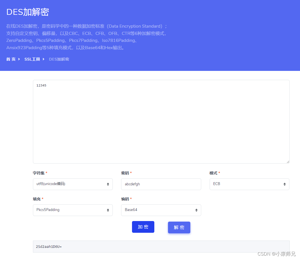Click the chevron icon after 首页
The height and width of the screenshot is (259, 300).
(19, 59)
